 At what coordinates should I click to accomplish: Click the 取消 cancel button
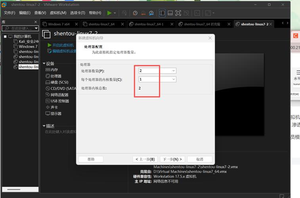tap(200, 159)
